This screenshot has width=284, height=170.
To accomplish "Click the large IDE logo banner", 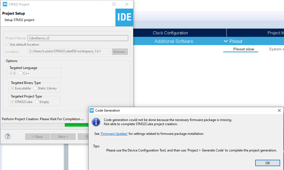I will pos(124,17).
